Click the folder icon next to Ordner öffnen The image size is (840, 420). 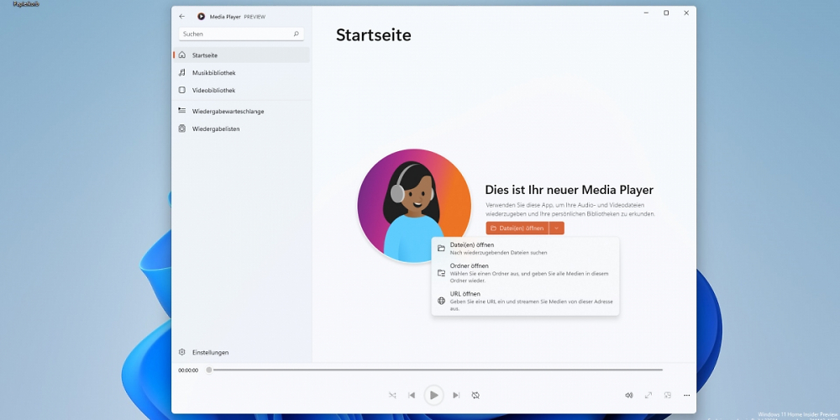click(x=442, y=273)
